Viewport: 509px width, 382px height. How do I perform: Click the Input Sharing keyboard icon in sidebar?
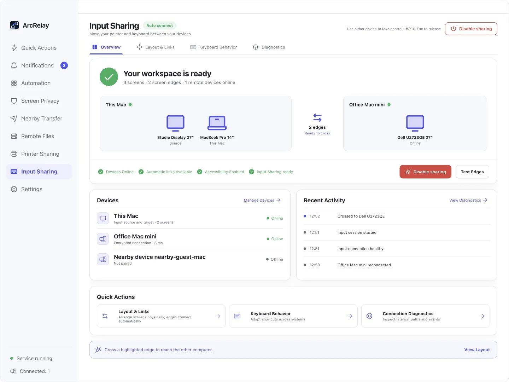coord(14,172)
